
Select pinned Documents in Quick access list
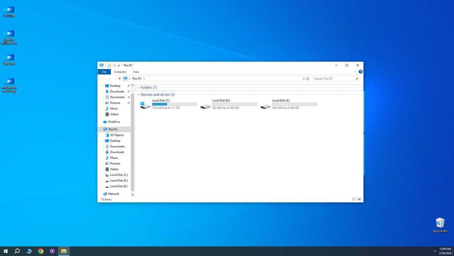[117, 97]
